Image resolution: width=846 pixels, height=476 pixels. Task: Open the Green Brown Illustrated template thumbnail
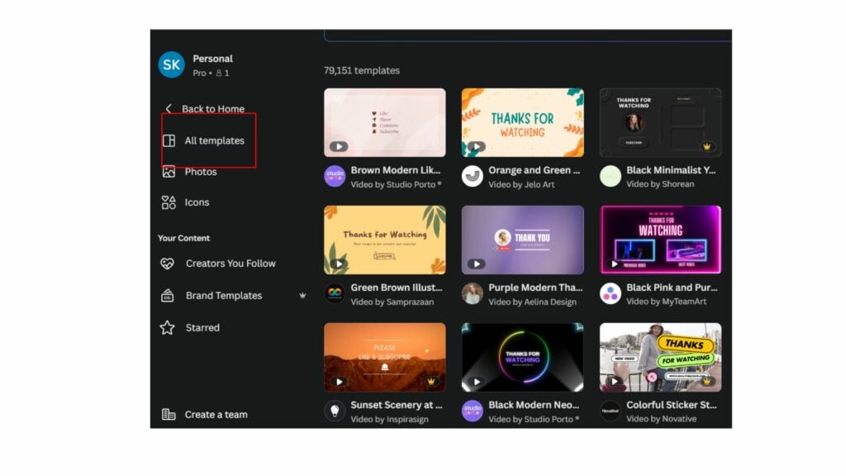tap(384, 240)
